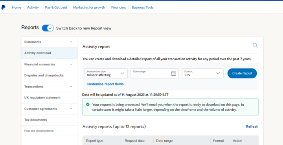
Task: Click the Report type column header
Action: point(94,141)
